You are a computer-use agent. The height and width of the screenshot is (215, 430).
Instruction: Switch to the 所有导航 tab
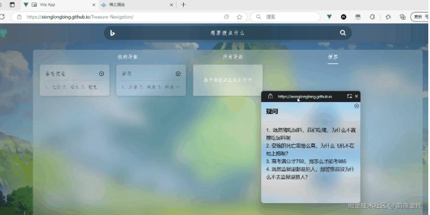(x=233, y=57)
